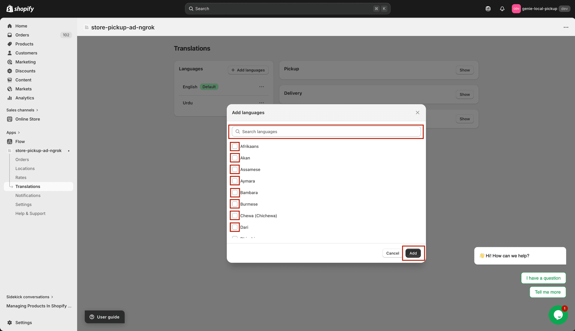The height and width of the screenshot is (331, 575).
Task: Click the Add button in the dialog
Action: (x=413, y=253)
